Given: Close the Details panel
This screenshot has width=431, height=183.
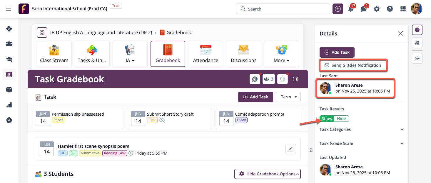Looking at the screenshot, I should pyautogui.click(x=400, y=34).
